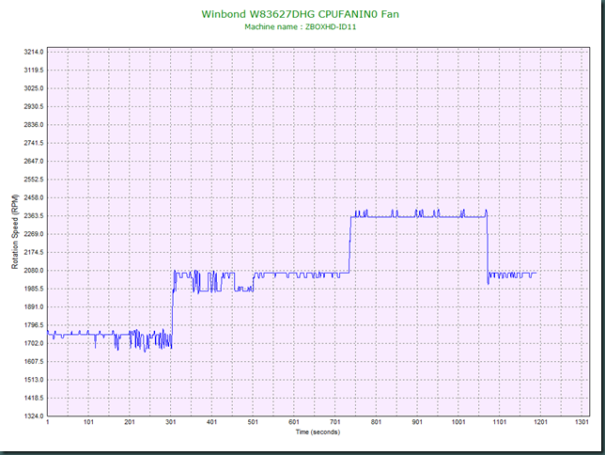Click the chart title Winbond W83627DHG CPUFANIN0 Fan
605x455 pixels.
(301, 14)
